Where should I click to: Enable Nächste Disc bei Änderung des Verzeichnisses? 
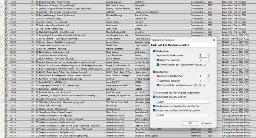coord(154,93)
